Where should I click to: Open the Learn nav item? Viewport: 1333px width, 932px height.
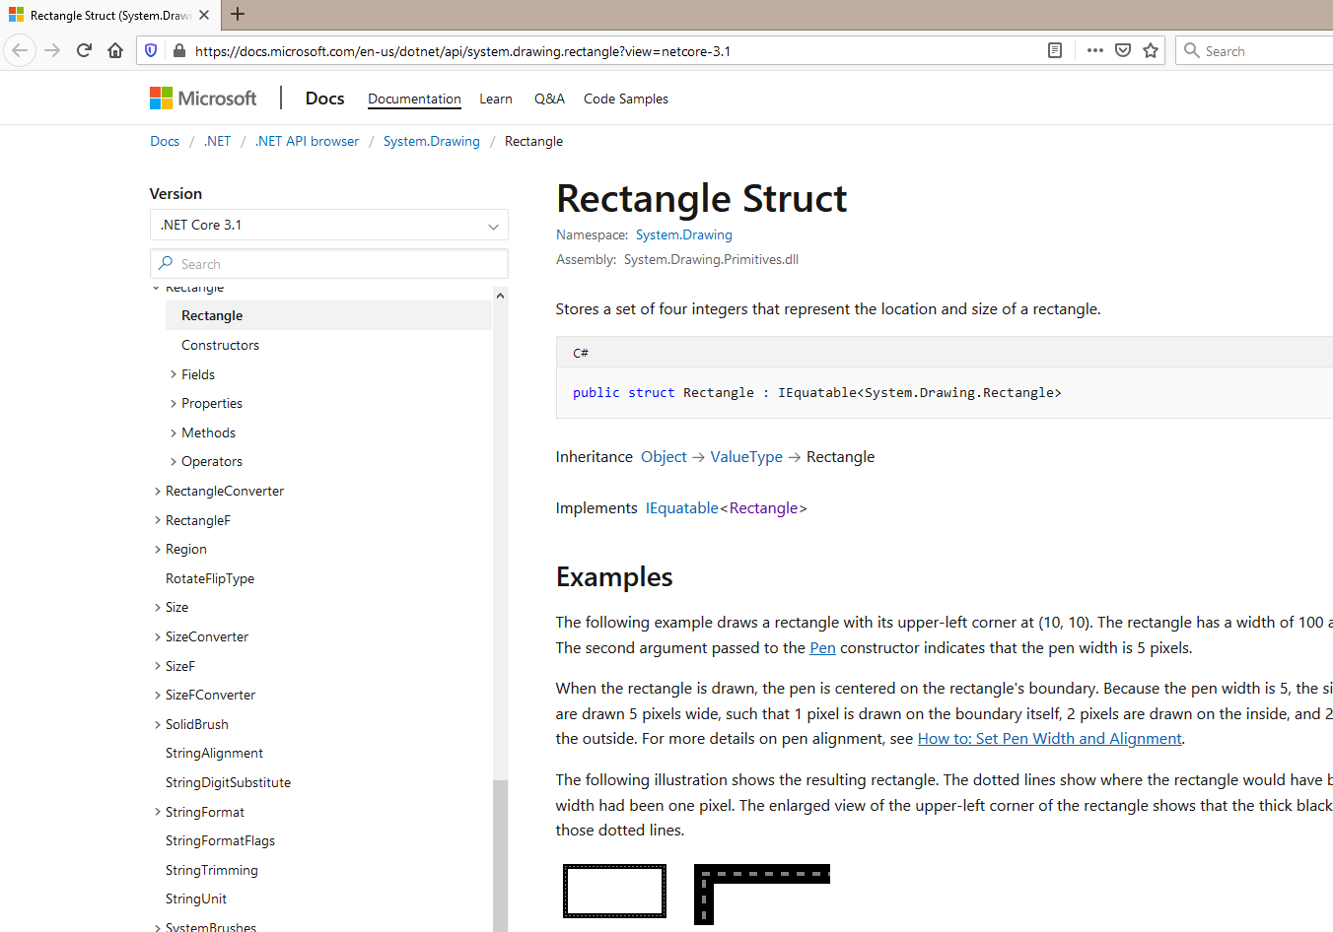[x=496, y=99]
